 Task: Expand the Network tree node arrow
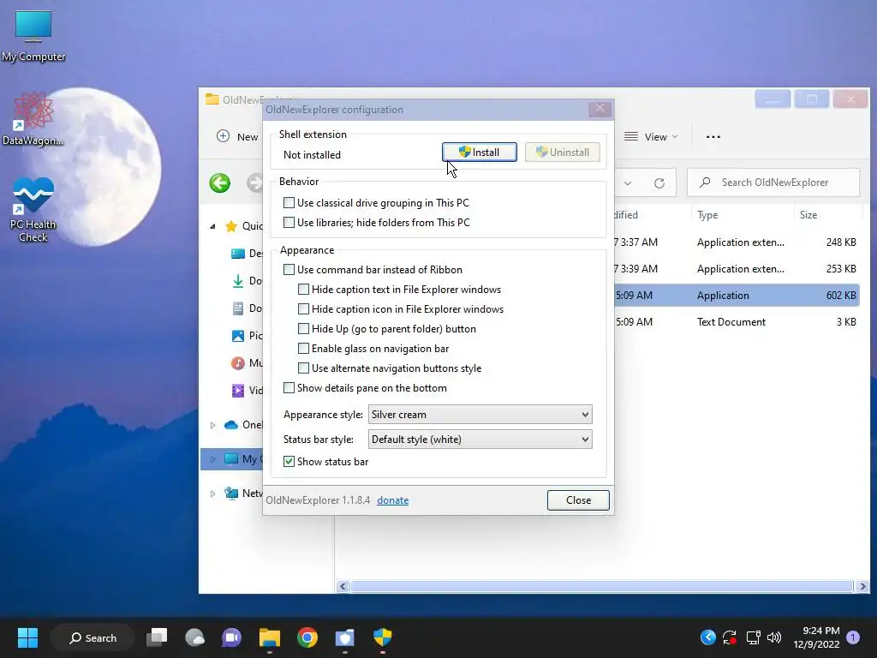(x=212, y=493)
